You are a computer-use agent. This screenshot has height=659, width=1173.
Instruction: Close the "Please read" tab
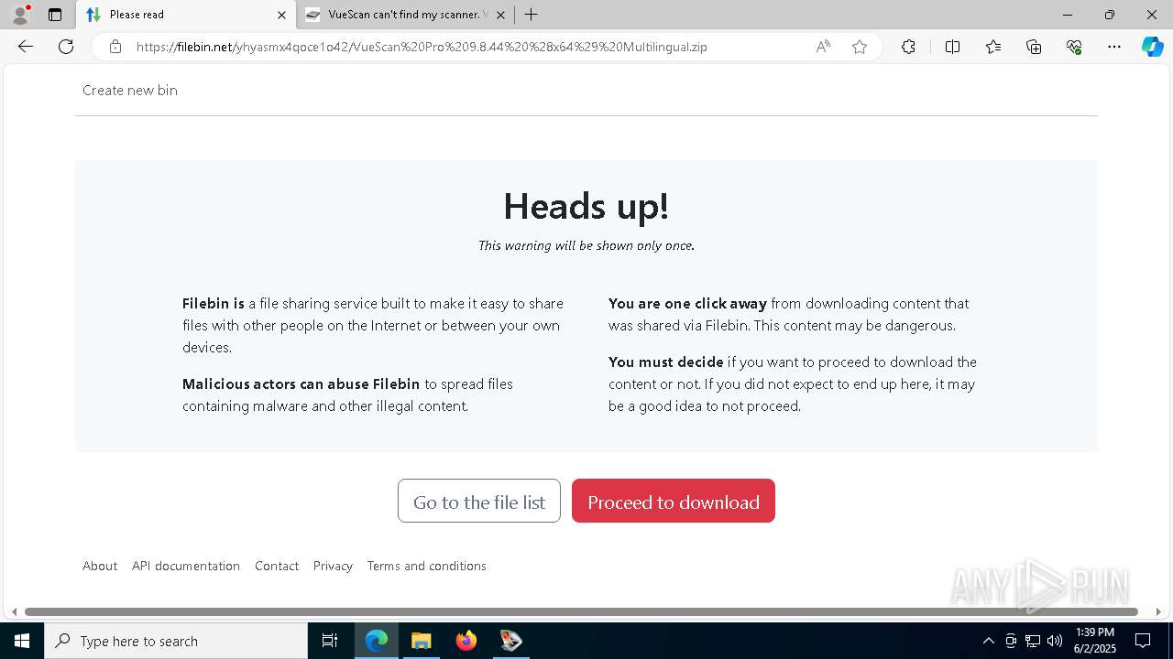click(281, 15)
